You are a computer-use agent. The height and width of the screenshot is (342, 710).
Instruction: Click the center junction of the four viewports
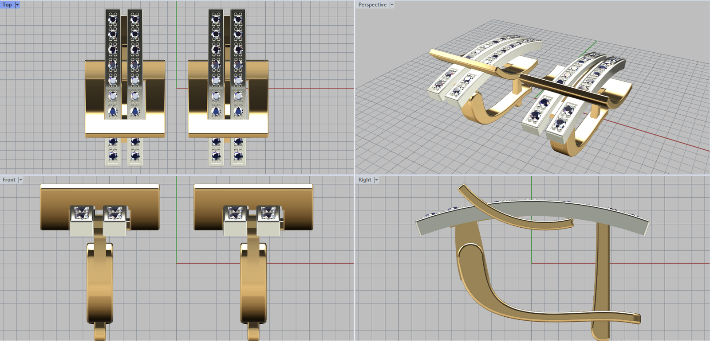point(355,175)
